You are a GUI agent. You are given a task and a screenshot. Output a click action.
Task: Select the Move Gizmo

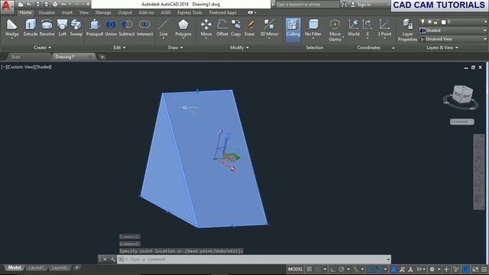click(335, 30)
